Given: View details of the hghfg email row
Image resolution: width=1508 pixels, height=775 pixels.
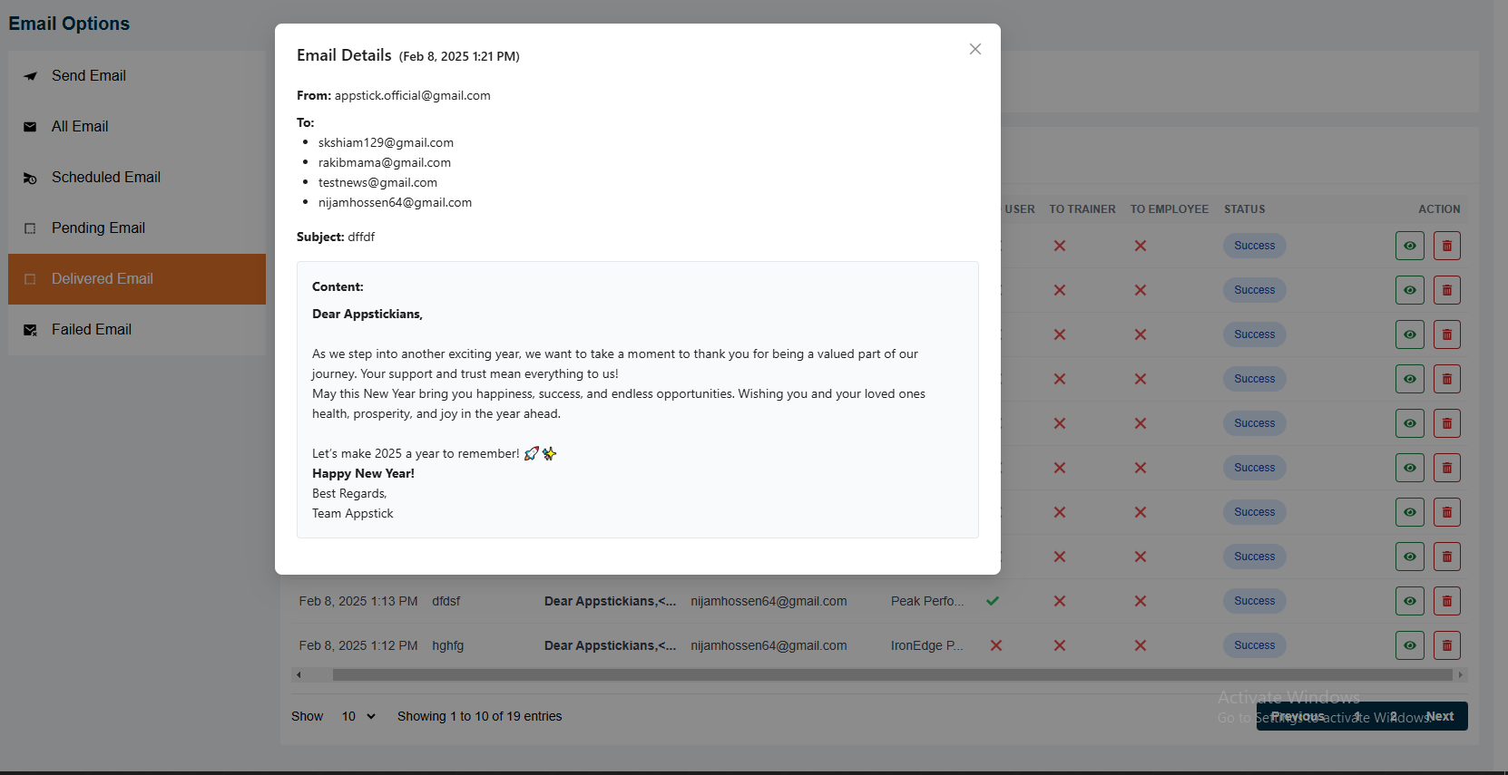Looking at the screenshot, I should [x=1409, y=645].
